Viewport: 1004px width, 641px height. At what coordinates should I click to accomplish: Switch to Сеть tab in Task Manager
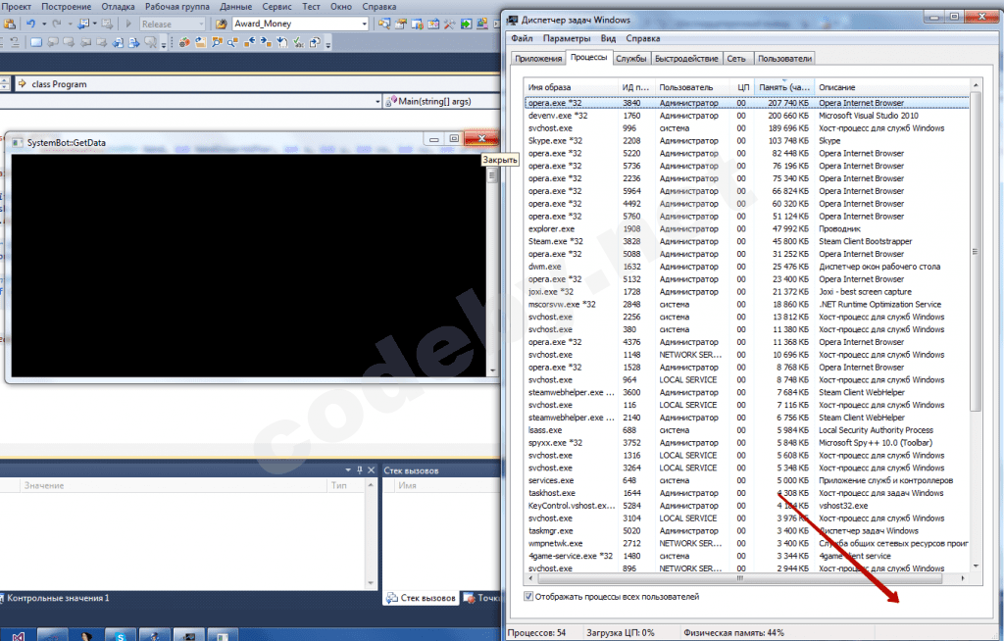(736, 58)
